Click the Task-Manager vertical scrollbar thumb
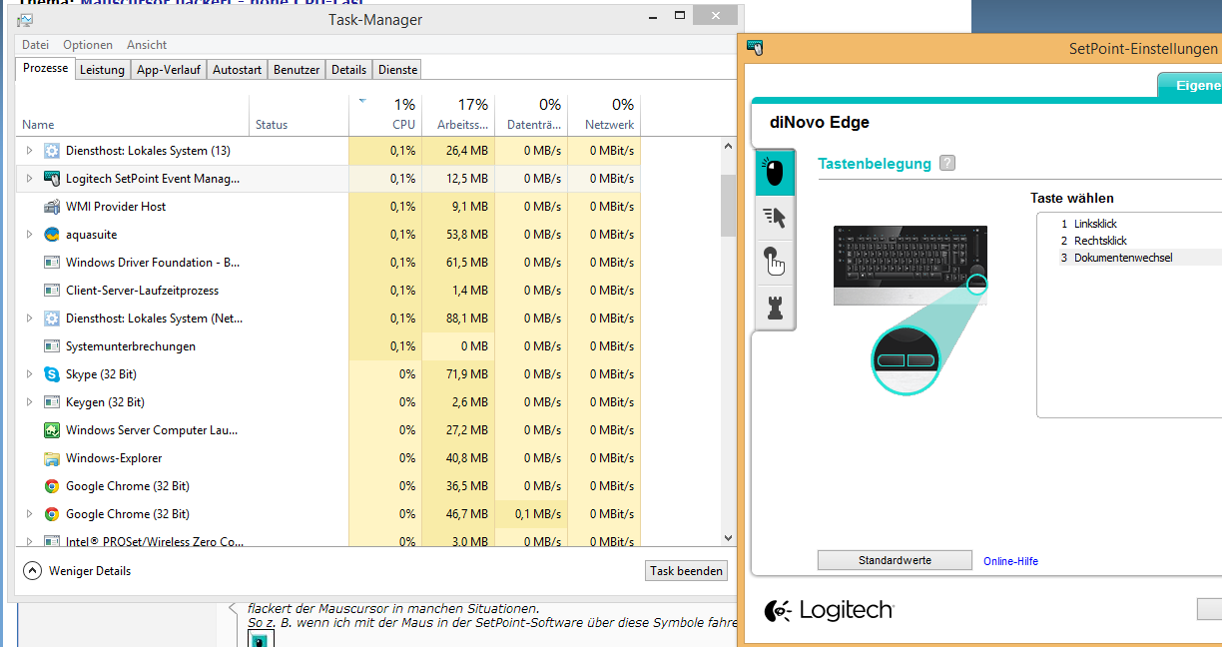 [728, 205]
